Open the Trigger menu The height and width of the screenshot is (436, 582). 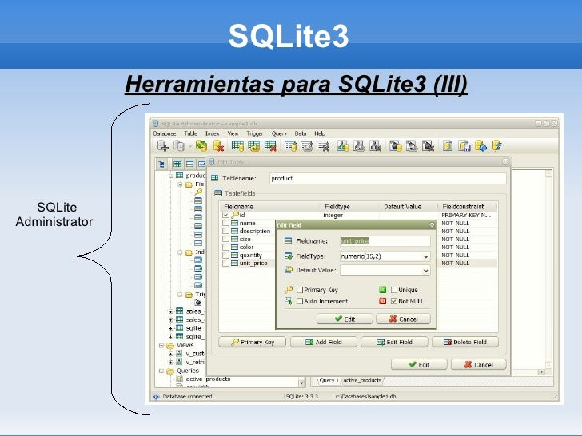click(254, 133)
